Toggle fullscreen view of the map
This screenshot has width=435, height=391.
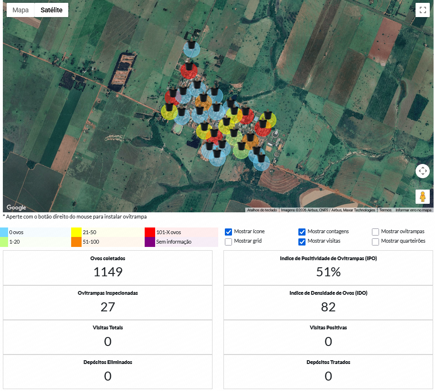(x=422, y=10)
